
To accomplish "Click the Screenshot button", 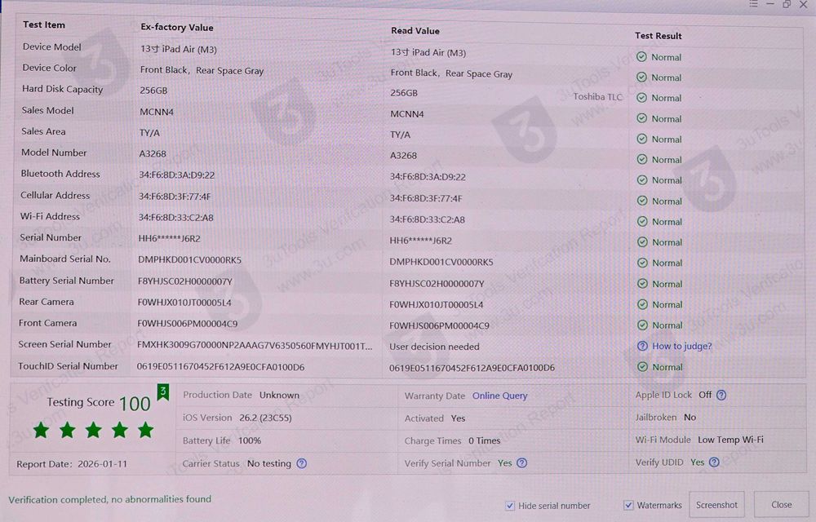I will (x=716, y=505).
